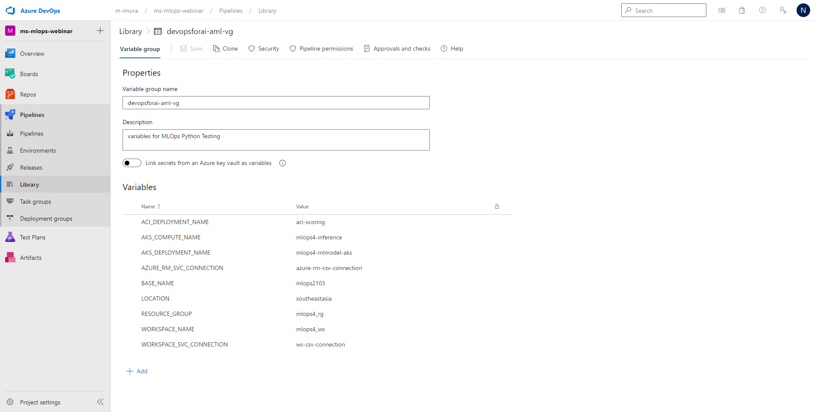
Task: Open the Overview sidebar icon
Action: pos(10,54)
